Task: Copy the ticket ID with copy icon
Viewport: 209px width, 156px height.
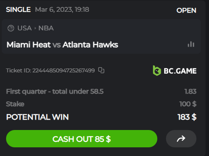Action: click(101, 70)
